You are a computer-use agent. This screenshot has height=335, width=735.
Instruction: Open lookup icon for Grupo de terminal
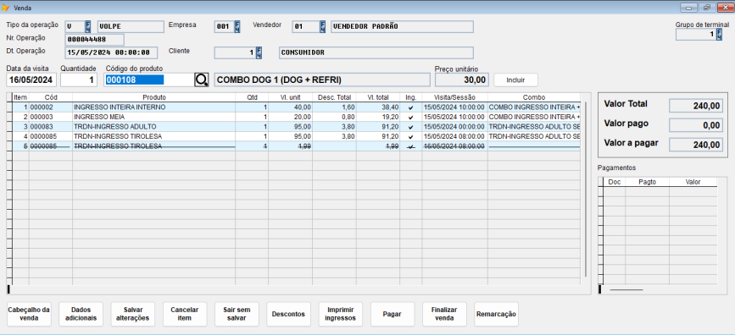coord(720,35)
